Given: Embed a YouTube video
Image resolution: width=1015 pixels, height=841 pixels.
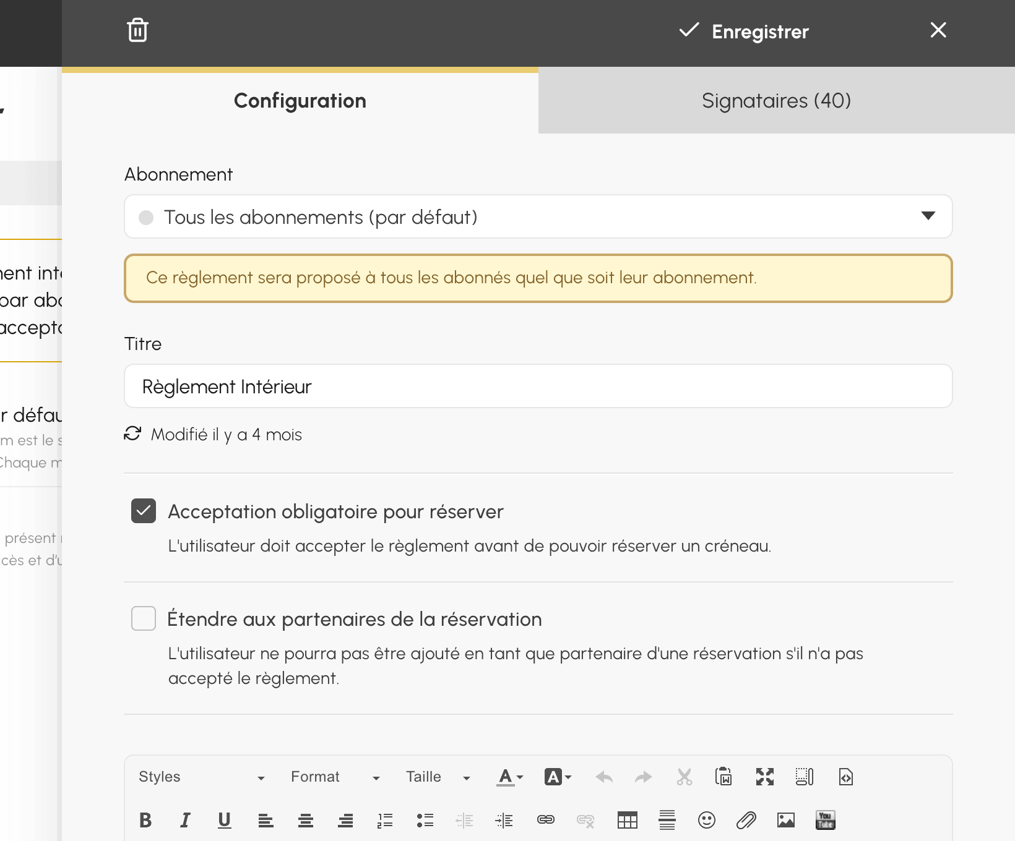Looking at the screenshot, I should click(826, 820).
